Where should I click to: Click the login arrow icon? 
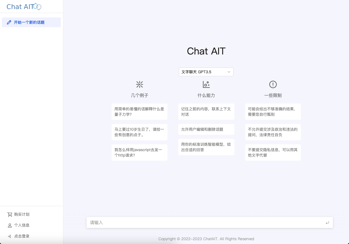[x=10, y=236]
